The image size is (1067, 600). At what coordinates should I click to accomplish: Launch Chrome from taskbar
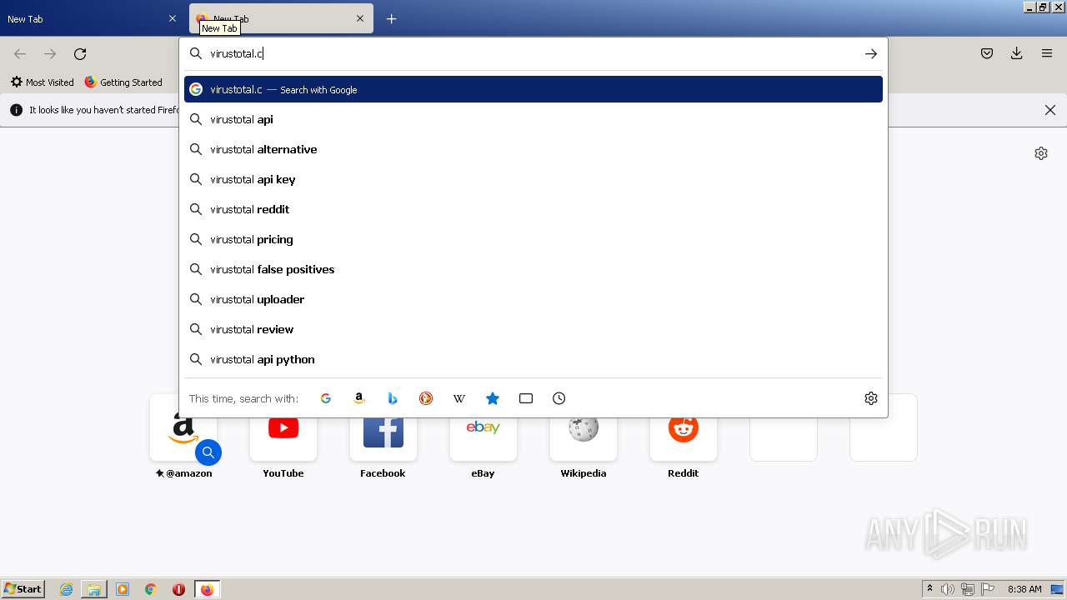coord(151,589)
